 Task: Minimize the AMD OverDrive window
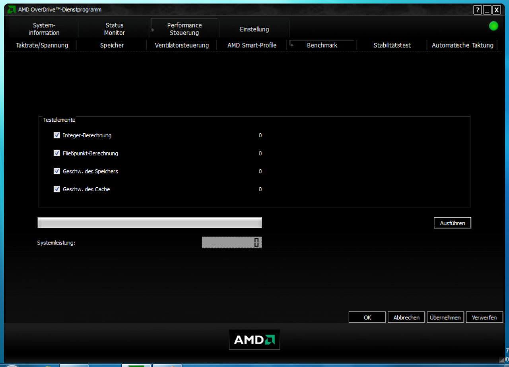pyautogui.click(x=487, y=10)
